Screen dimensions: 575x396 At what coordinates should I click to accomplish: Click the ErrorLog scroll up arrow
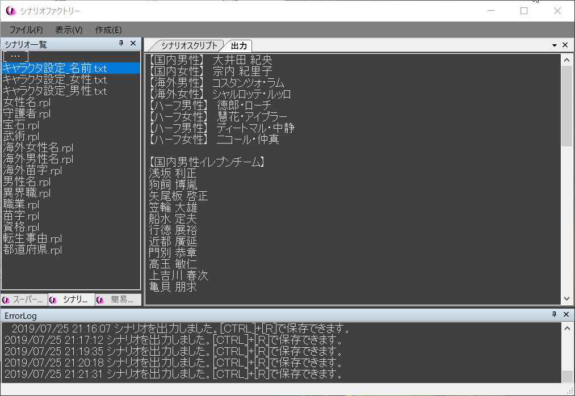coord(566,327)
